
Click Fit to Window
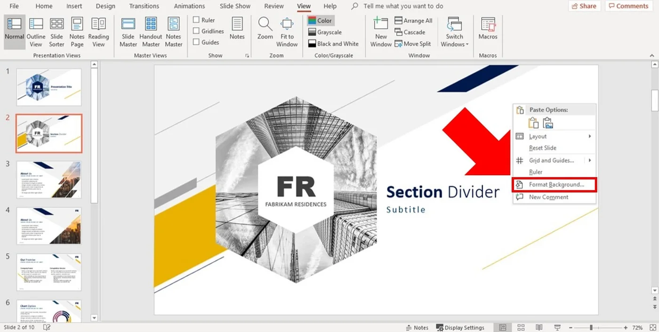point(287,31)
